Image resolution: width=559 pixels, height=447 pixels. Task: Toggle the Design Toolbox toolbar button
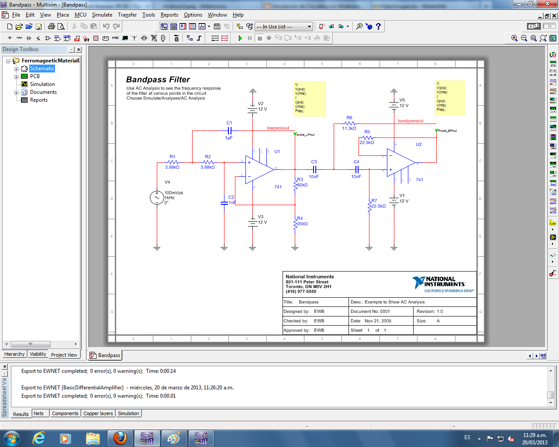(164, 27)
